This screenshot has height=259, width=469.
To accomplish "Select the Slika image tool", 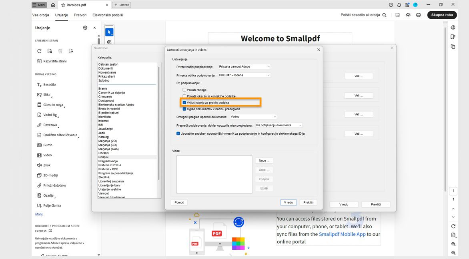I will (44, 95).
